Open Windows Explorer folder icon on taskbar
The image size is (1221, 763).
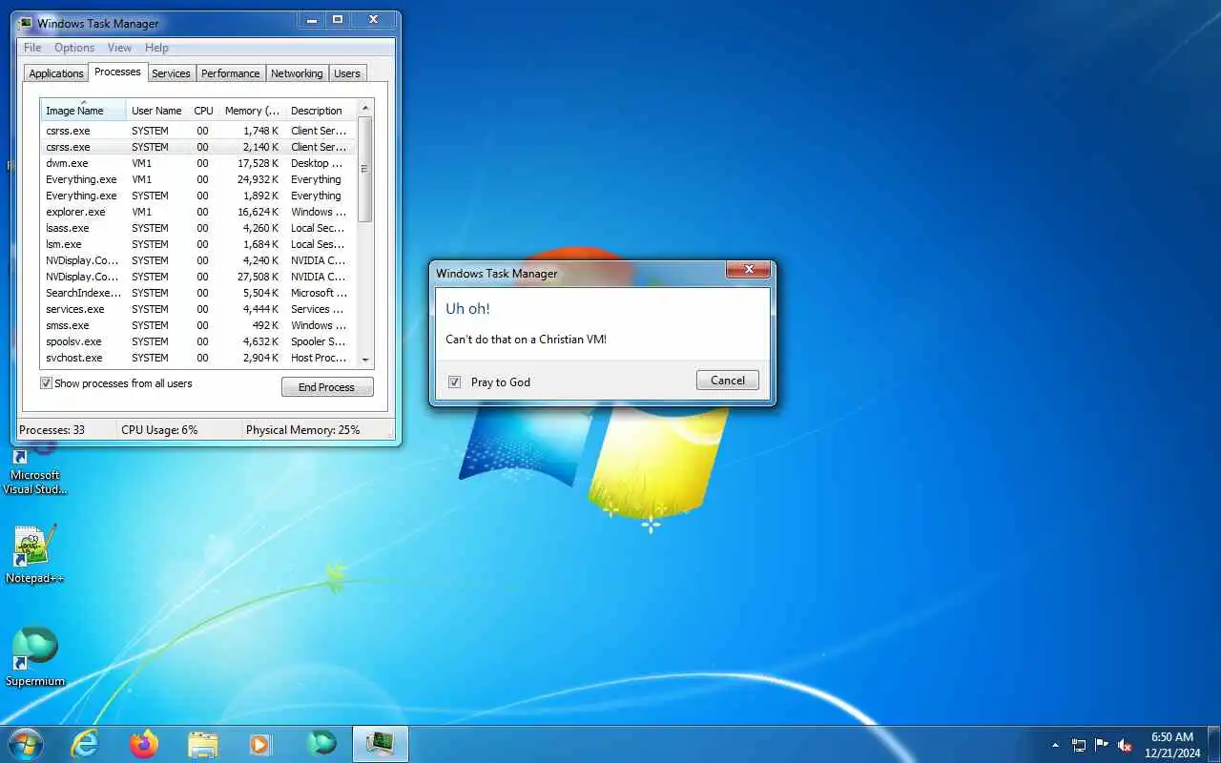click(x=203, y=744)
